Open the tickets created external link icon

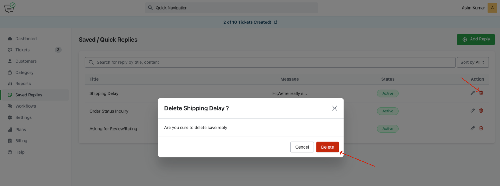[275, 22]
